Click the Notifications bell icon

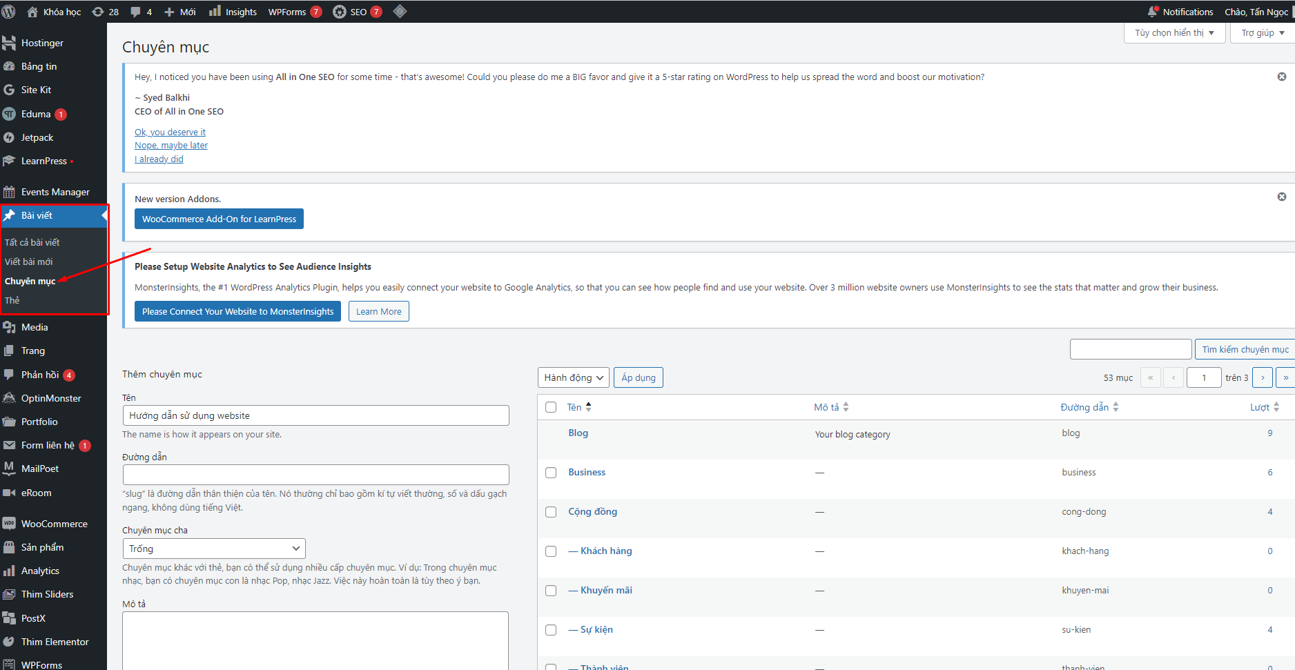click(1152, 12)
